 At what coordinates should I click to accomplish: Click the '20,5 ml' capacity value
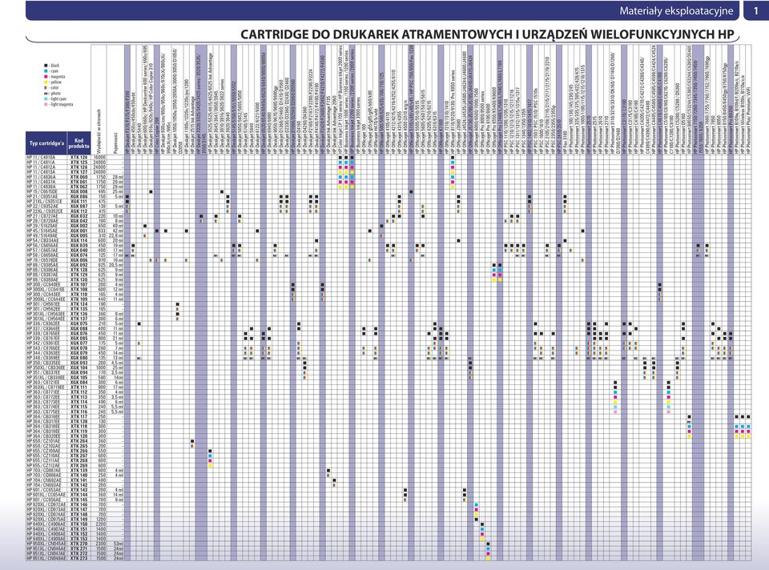point(117,265)
